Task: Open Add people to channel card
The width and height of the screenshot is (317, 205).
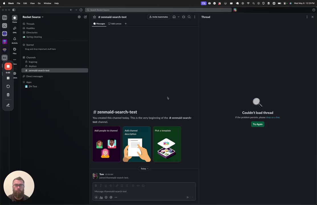Action: [107, 144]
